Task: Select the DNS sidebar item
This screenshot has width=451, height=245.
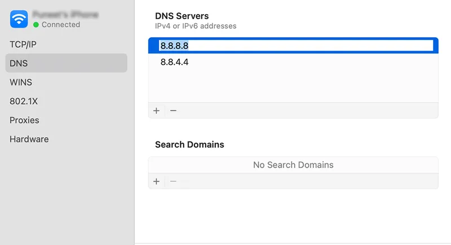Action: tap(19, 63)
